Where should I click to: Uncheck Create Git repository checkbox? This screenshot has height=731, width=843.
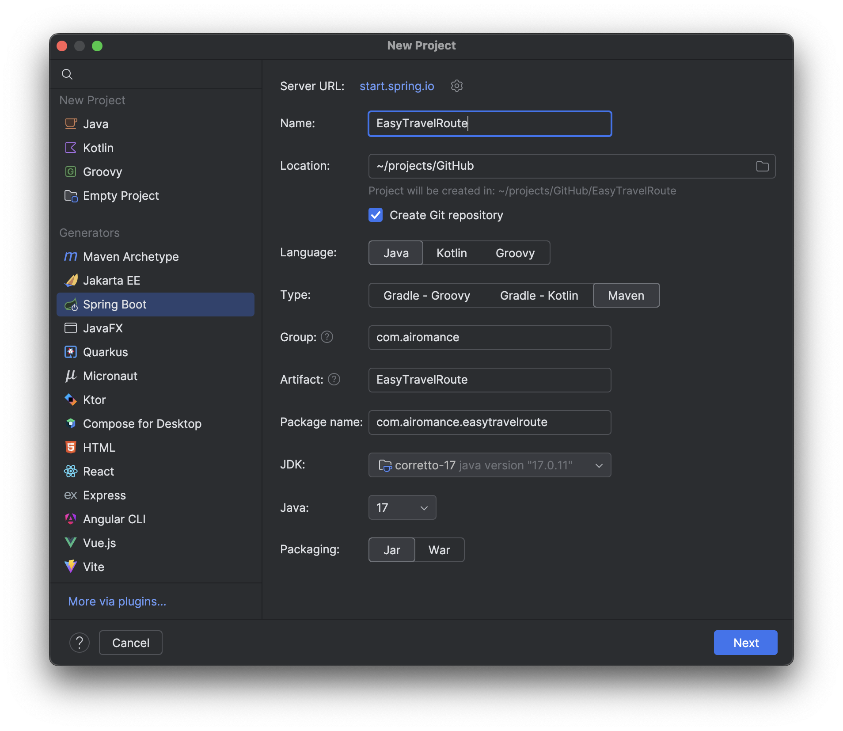tap(376, 215)
